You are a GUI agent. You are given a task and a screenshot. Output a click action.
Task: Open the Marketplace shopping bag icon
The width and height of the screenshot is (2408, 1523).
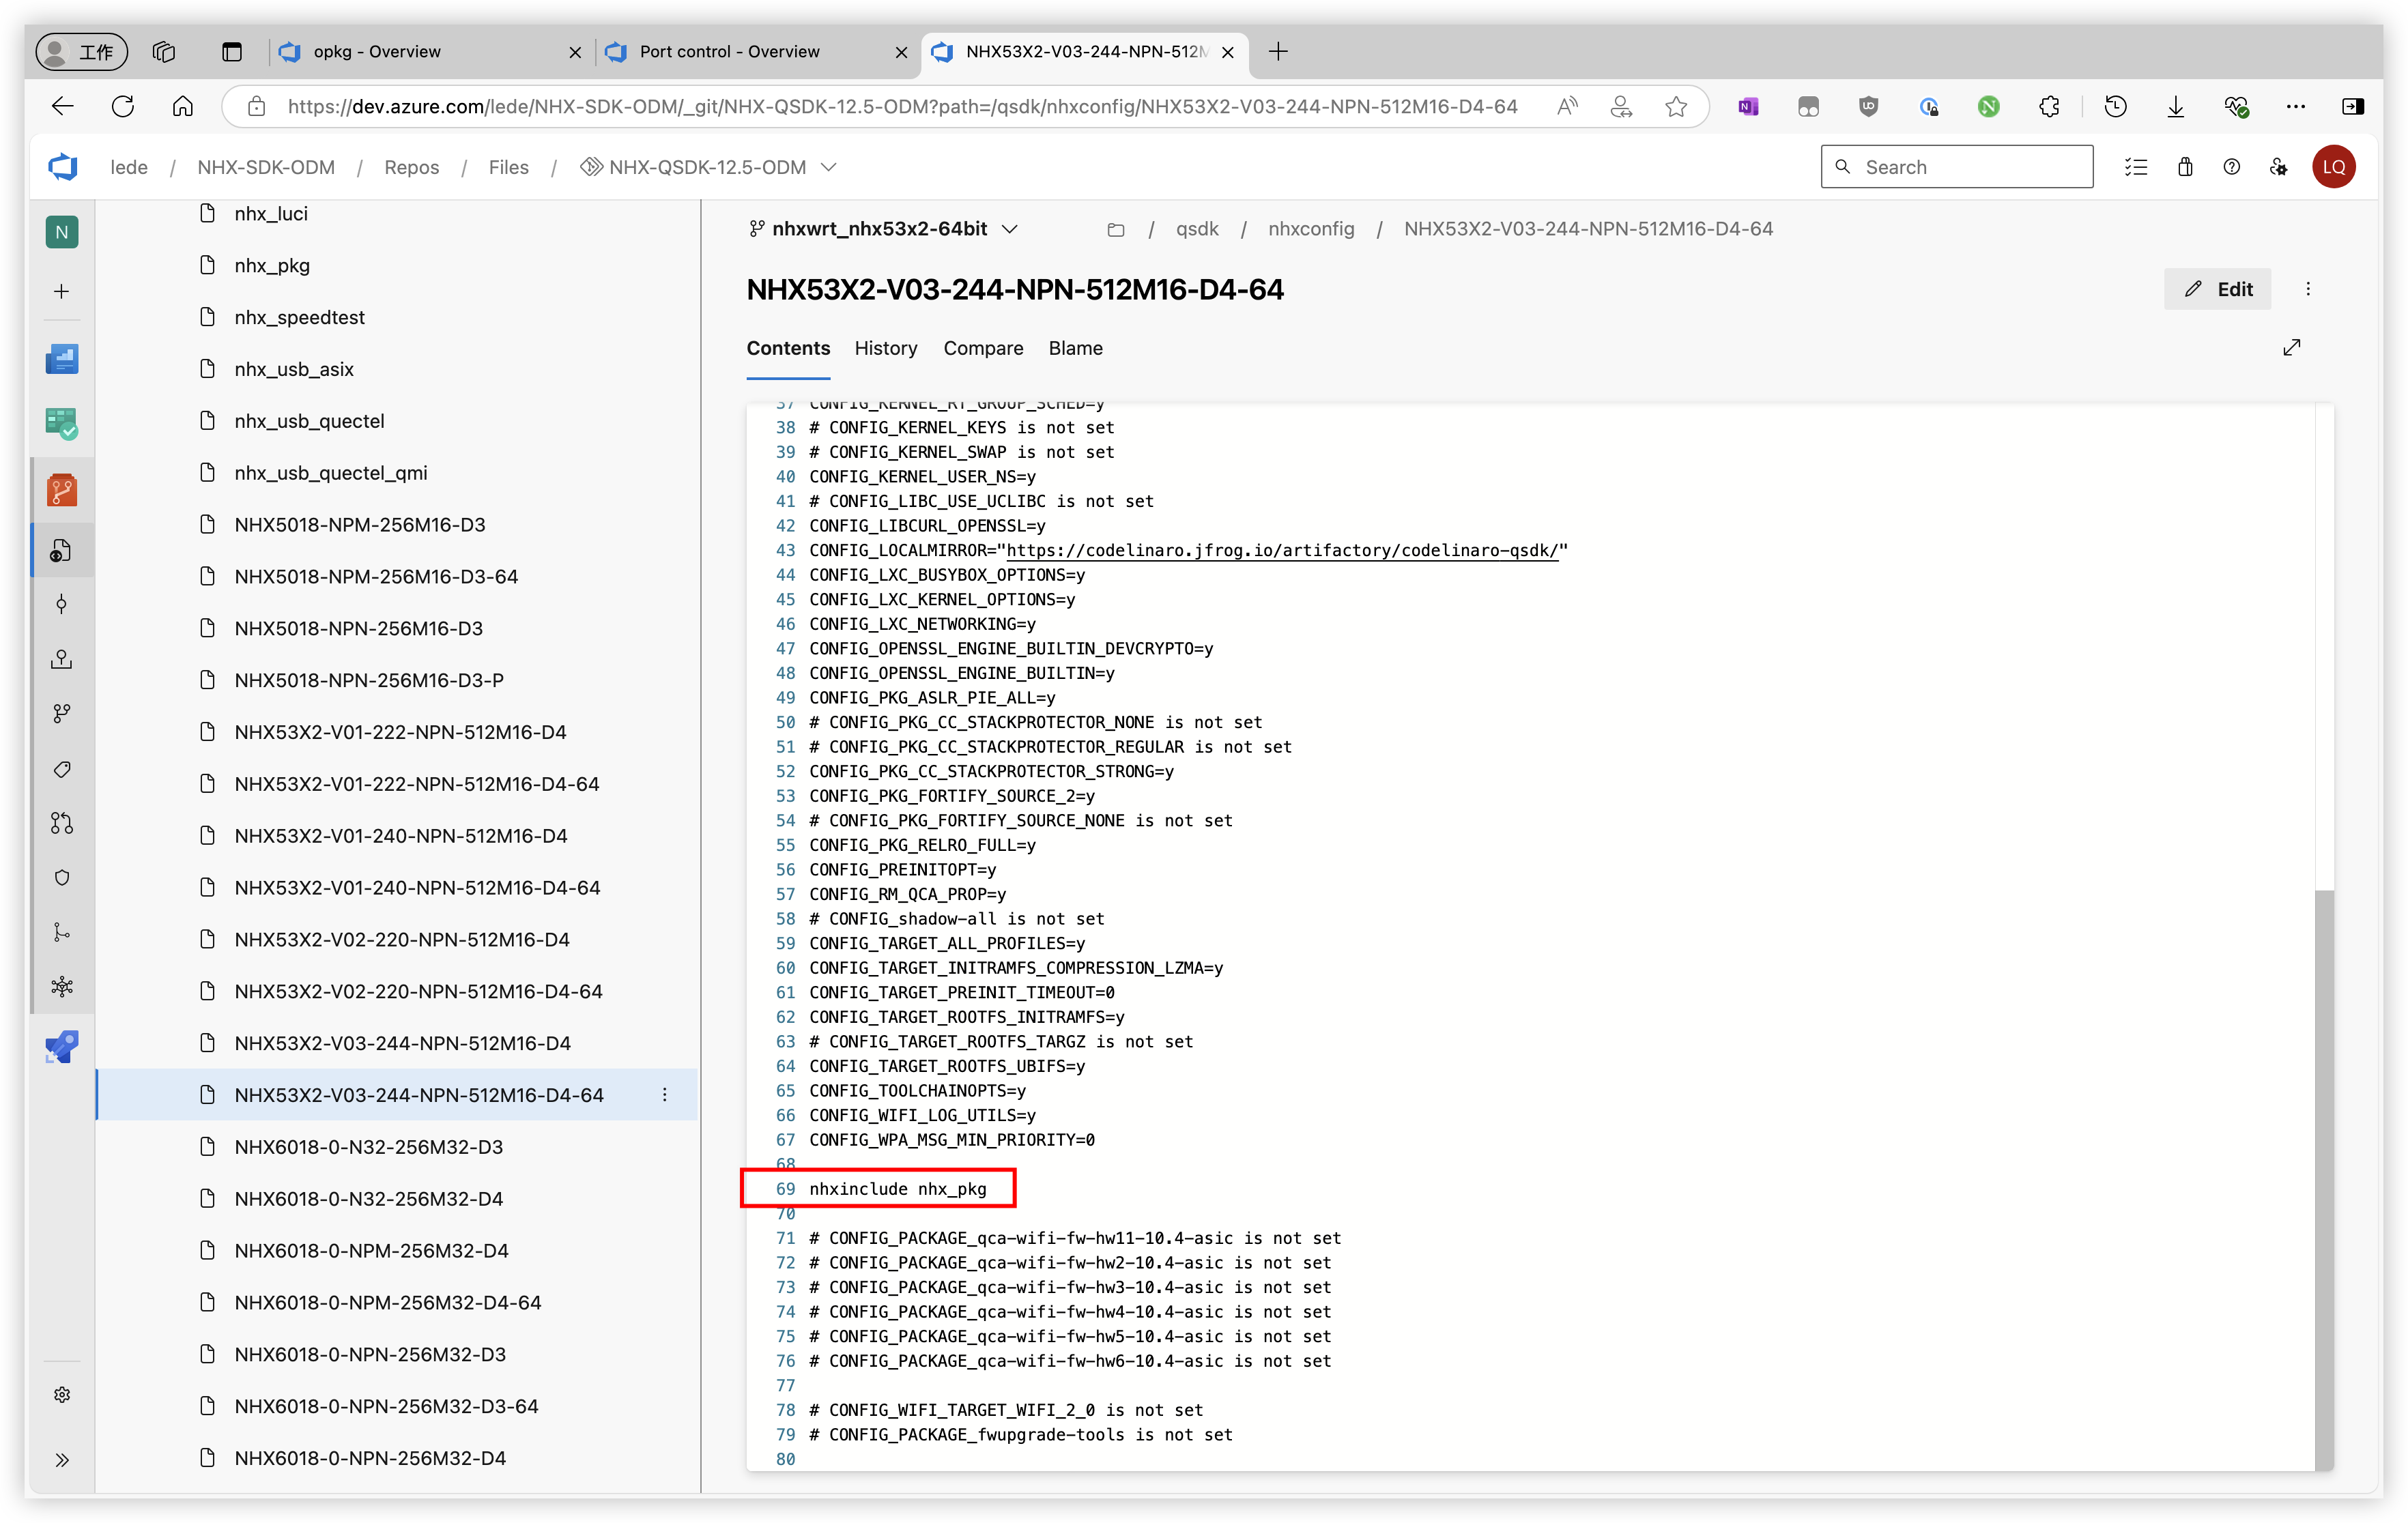(x=2184, y=167)
